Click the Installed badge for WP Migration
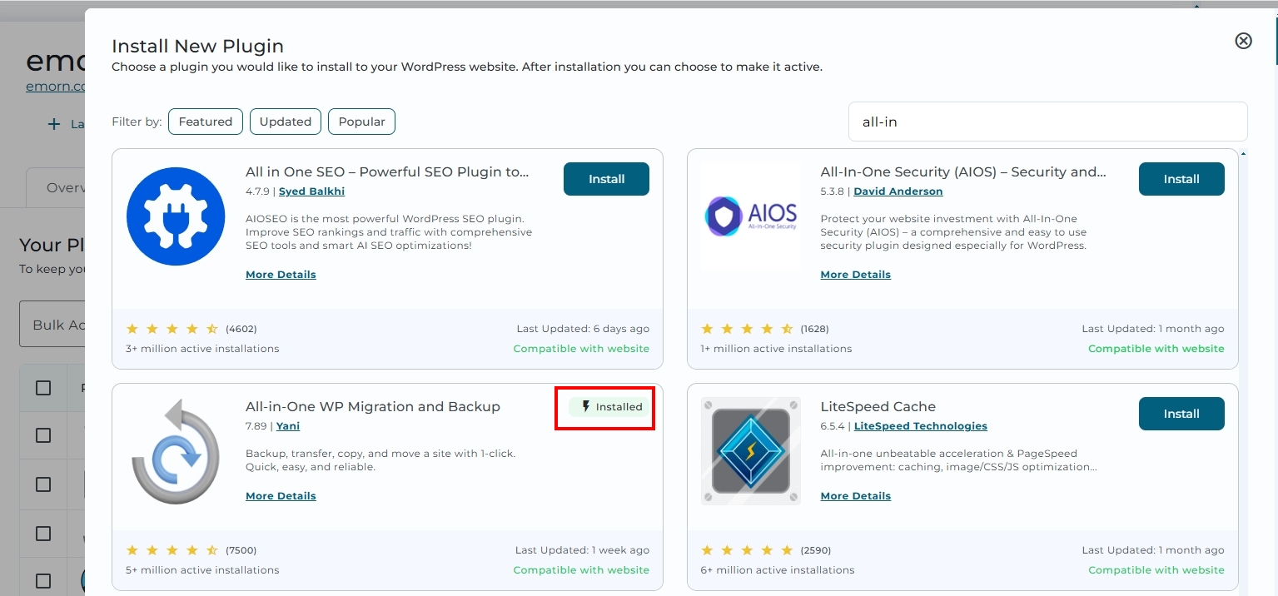The image size is (1278, 596). 609,407
